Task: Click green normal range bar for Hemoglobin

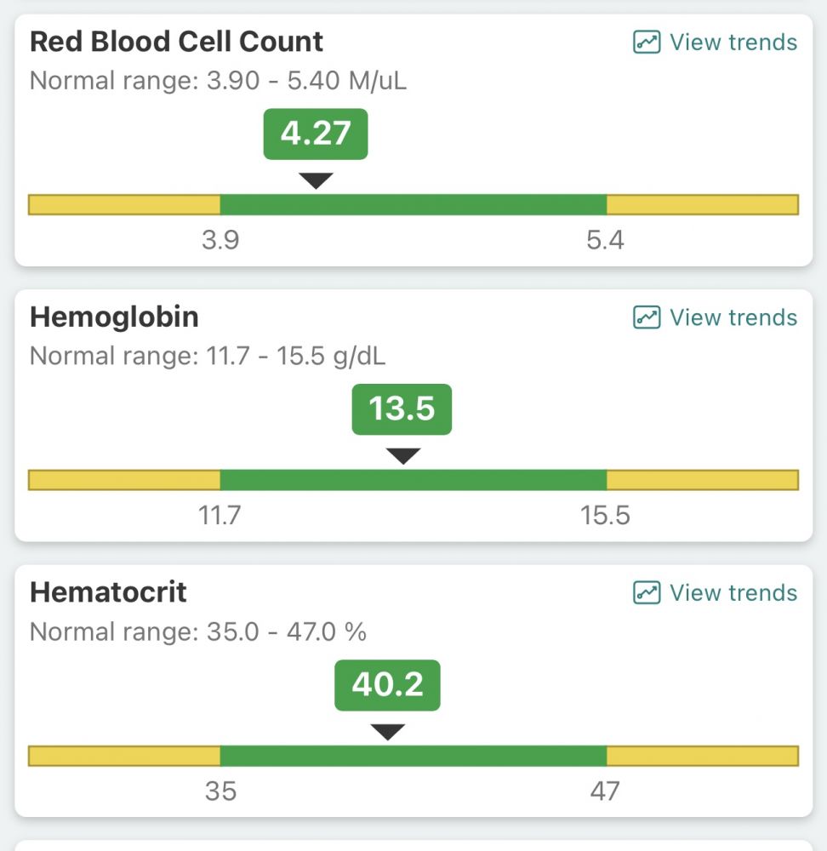Action: [x=413, y=480]
